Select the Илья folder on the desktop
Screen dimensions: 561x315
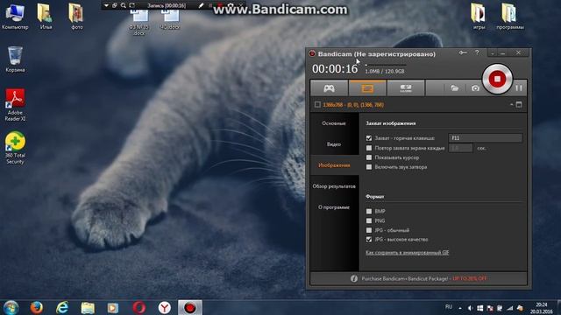tap(46, 17)
